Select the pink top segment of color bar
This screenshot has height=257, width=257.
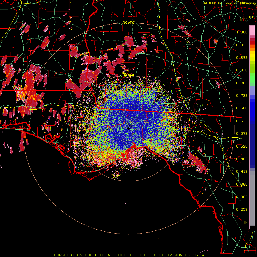(252, 30)
